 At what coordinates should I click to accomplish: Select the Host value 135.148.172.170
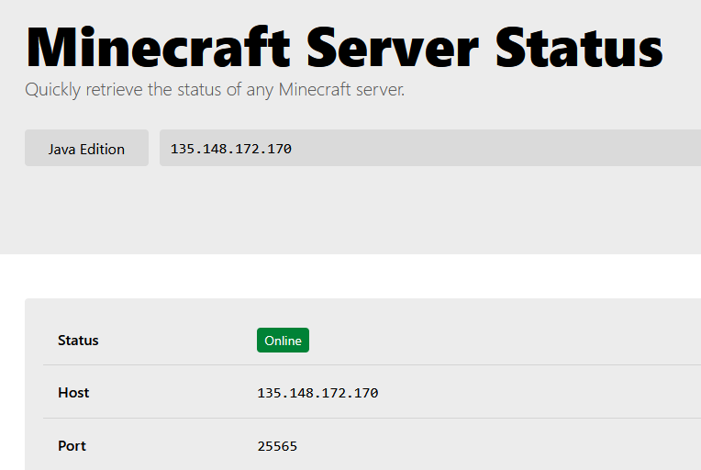[317, 393]
